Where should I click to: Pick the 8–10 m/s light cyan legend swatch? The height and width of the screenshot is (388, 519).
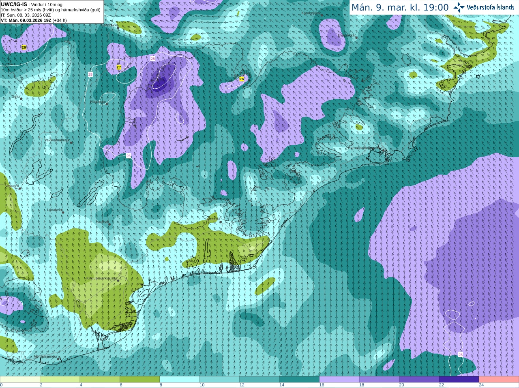tap(180, 379)
